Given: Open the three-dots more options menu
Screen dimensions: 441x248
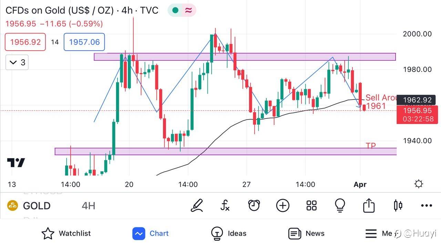Looking at the screenshot, I should pos(427,206).
